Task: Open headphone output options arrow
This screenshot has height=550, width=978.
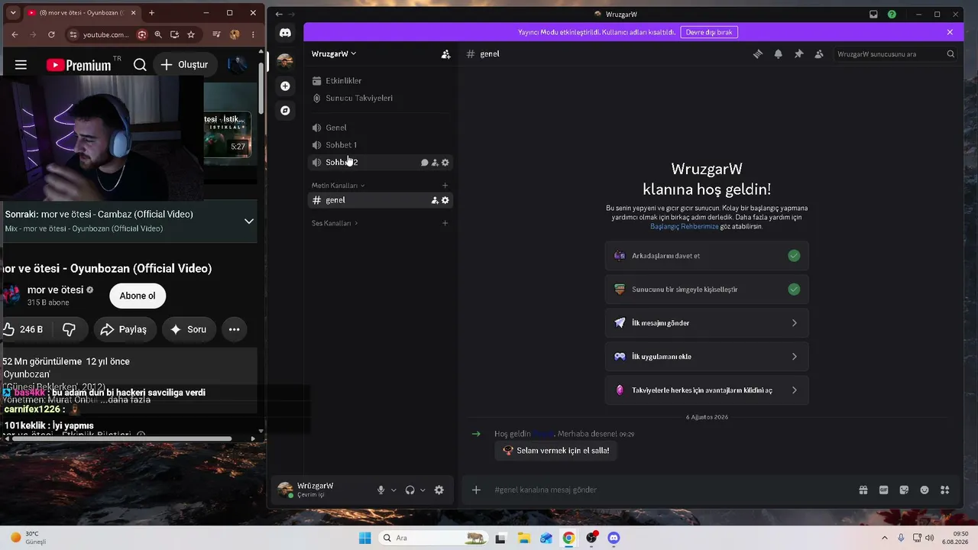Action: click(x=423, y=490)
